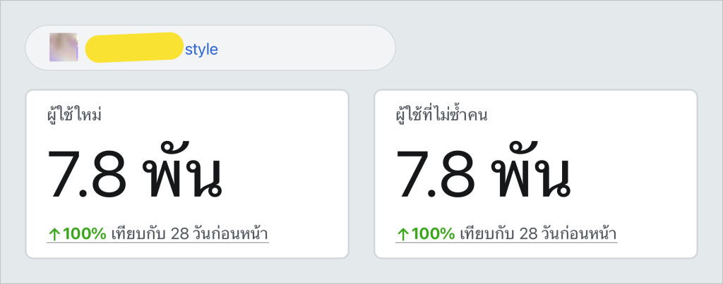Select the ผู้ใช้ที่ไม่ซ้ำคน card title
The image size is (723, 284).
[442, 115]
